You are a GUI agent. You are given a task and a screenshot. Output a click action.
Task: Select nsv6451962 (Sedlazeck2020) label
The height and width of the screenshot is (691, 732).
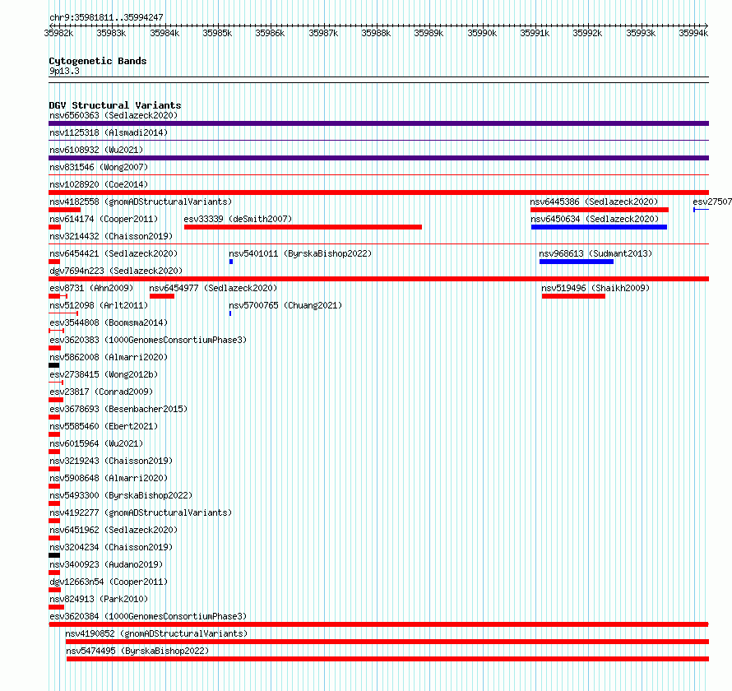[114, 530]
